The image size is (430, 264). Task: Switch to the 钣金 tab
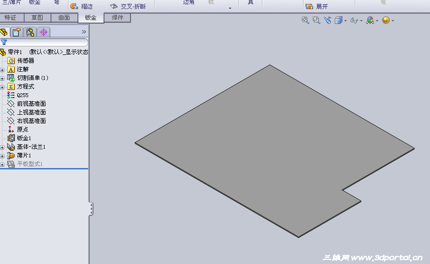pyautogui.click(x=91, y=18)
